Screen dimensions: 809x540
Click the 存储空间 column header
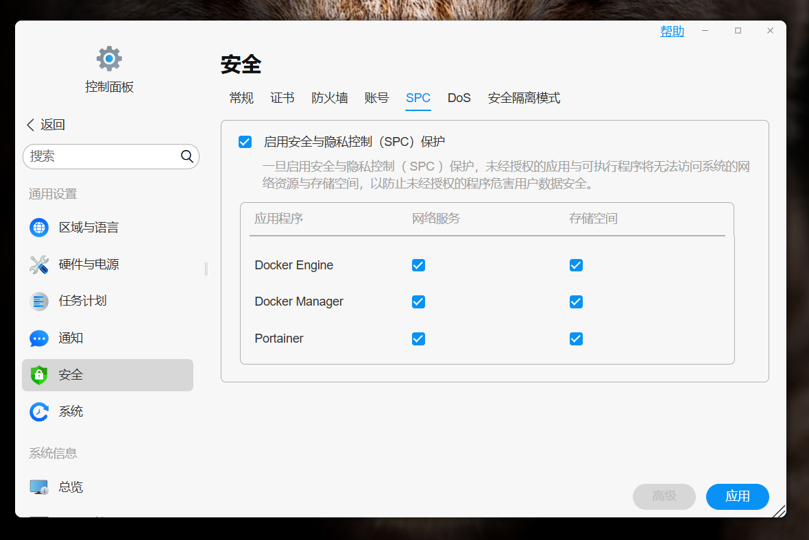593,219
